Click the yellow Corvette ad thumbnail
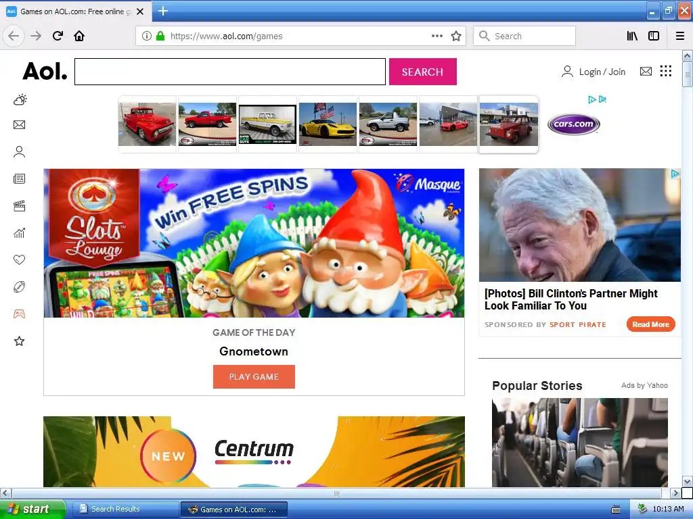Screen dimensions: 693x519 click(x=328, y=124)
